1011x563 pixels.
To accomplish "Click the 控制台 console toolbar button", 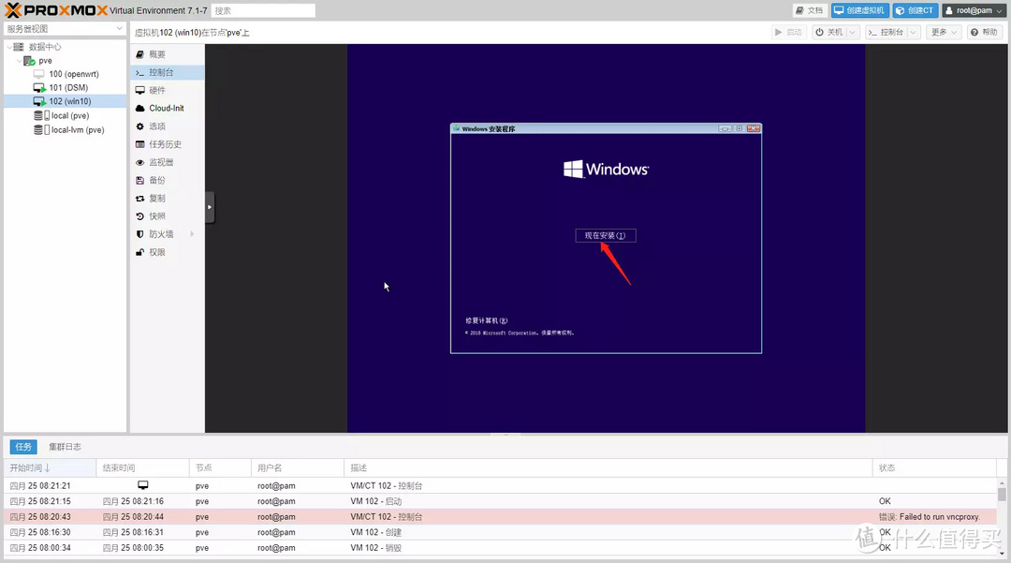I will (886, 32).
